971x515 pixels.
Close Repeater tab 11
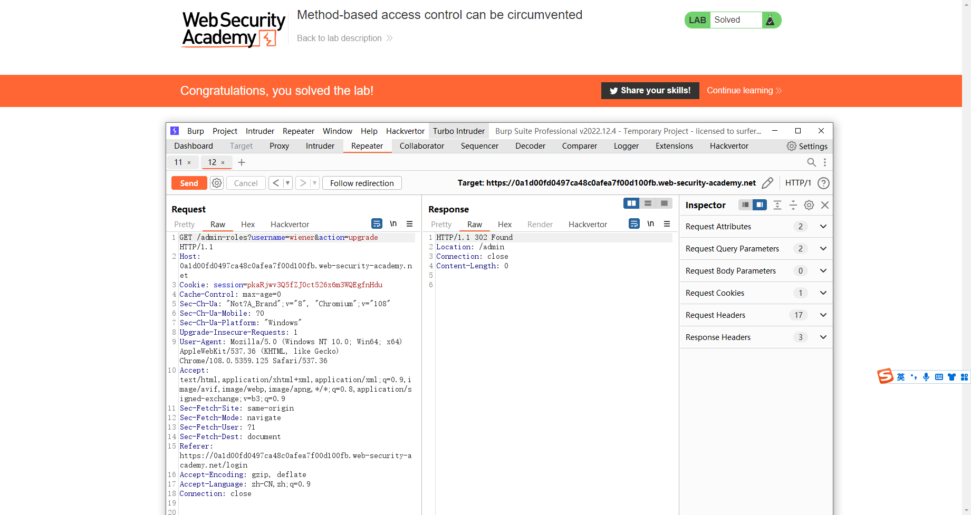point(189,162)
